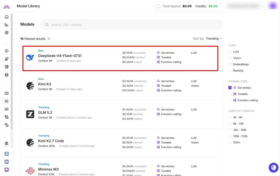Click 'Context 262k' under Kimi K2.7 Code

[46, 146]
